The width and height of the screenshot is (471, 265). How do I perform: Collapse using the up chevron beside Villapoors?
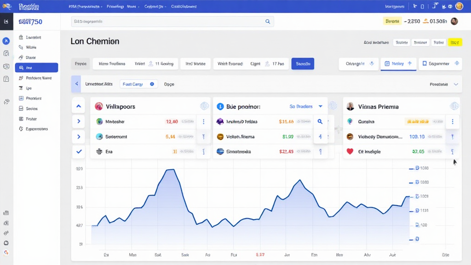click(x=79, y=106)
